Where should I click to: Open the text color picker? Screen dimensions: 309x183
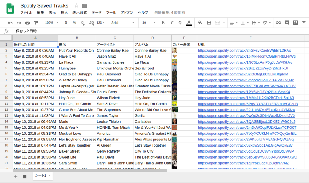189,23
